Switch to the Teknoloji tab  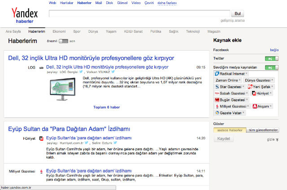pos(193,32)
